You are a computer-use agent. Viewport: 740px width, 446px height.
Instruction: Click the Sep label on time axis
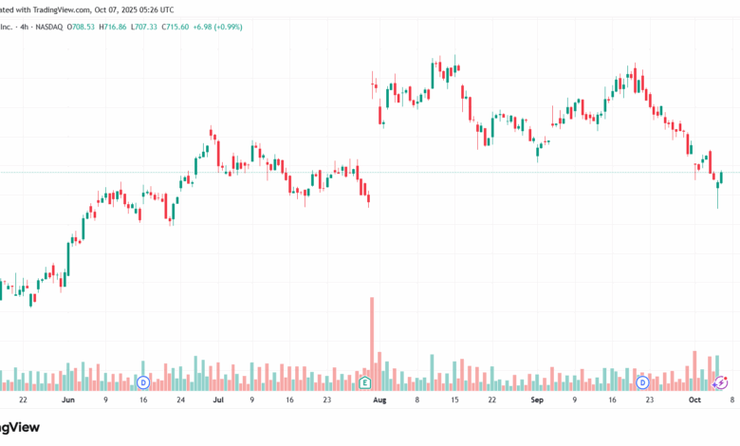coord(536,401)
